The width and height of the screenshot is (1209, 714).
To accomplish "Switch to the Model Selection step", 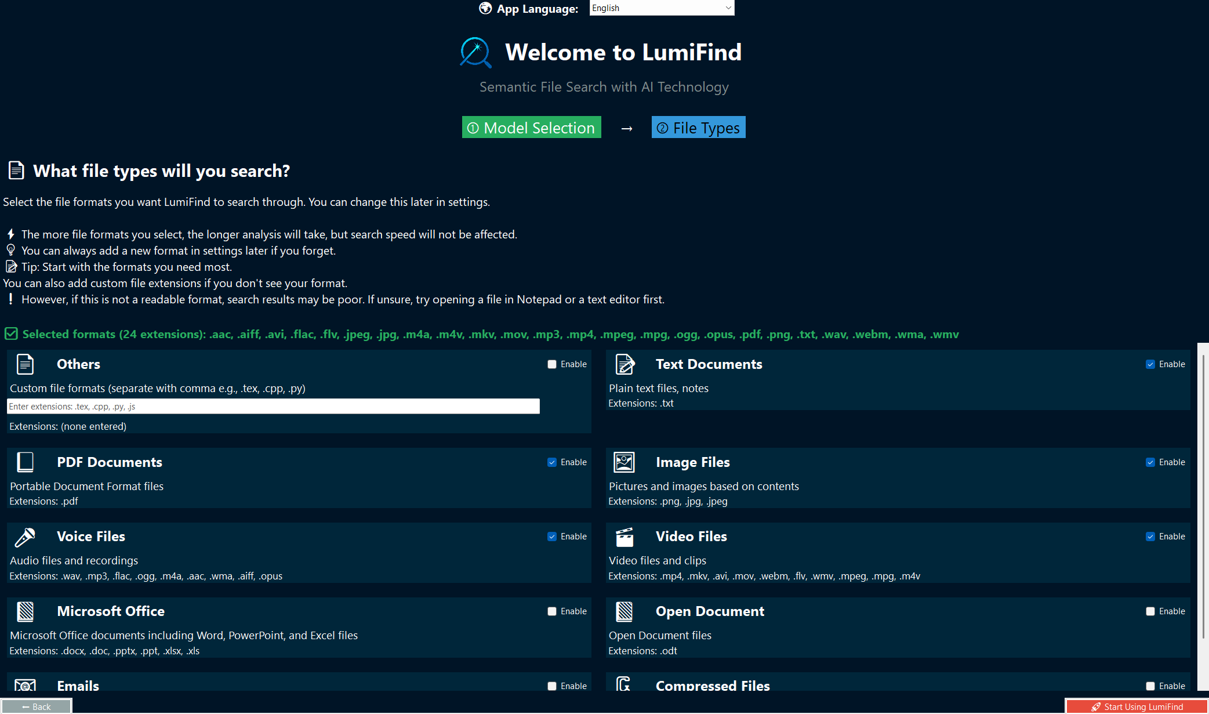I will click(x=531, y=127).
